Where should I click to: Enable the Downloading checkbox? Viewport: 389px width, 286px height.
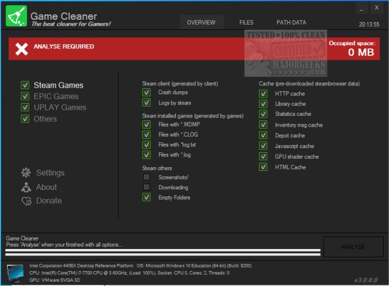tap(147, 187)
